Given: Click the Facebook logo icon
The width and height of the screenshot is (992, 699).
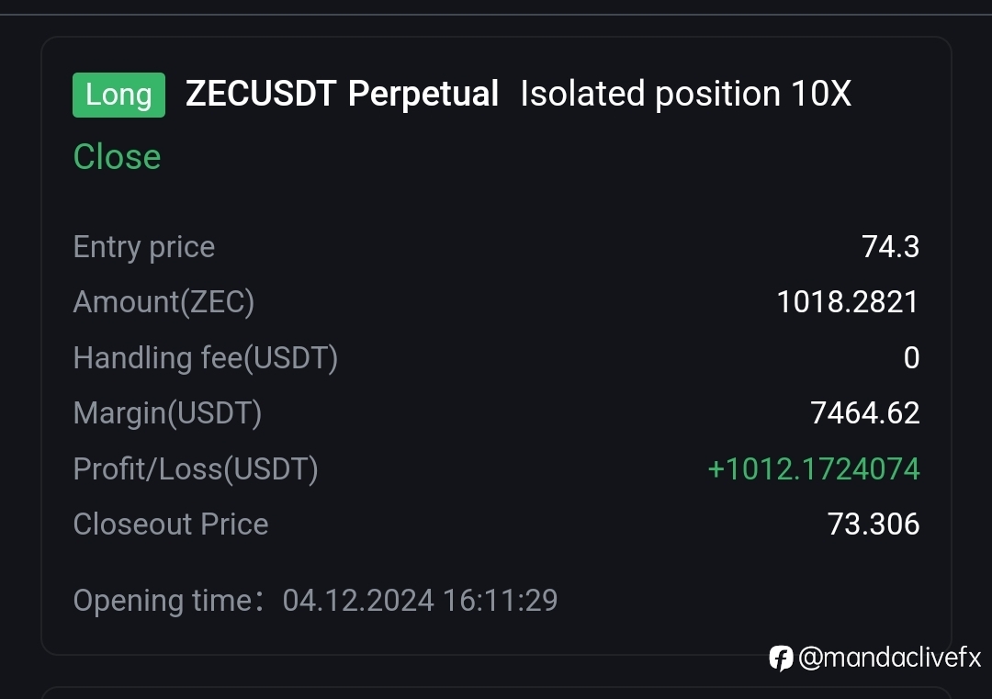Looking at the screenshot, I should coord(781,658).
